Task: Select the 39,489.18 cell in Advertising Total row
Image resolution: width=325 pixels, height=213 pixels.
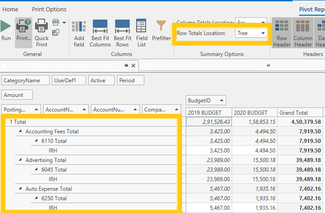Action: tap(300, 160)
